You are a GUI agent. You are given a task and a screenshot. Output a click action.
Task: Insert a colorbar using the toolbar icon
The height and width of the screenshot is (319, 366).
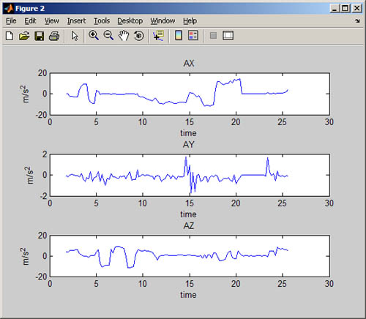click(179, 36)
